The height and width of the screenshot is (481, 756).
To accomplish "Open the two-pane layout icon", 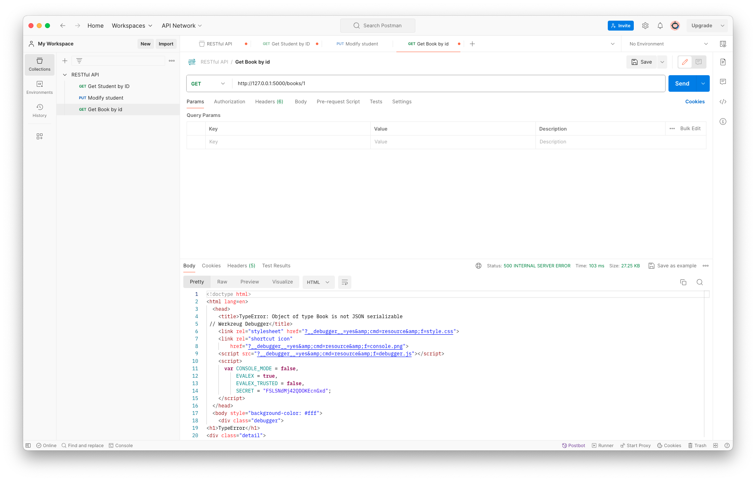I will pos(716,445).
